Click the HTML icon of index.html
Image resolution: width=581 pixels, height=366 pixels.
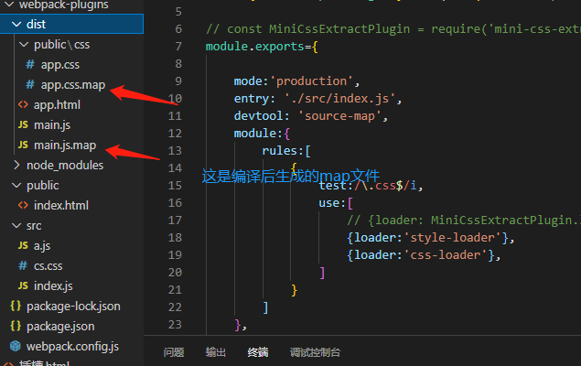(x=23, y=205)
